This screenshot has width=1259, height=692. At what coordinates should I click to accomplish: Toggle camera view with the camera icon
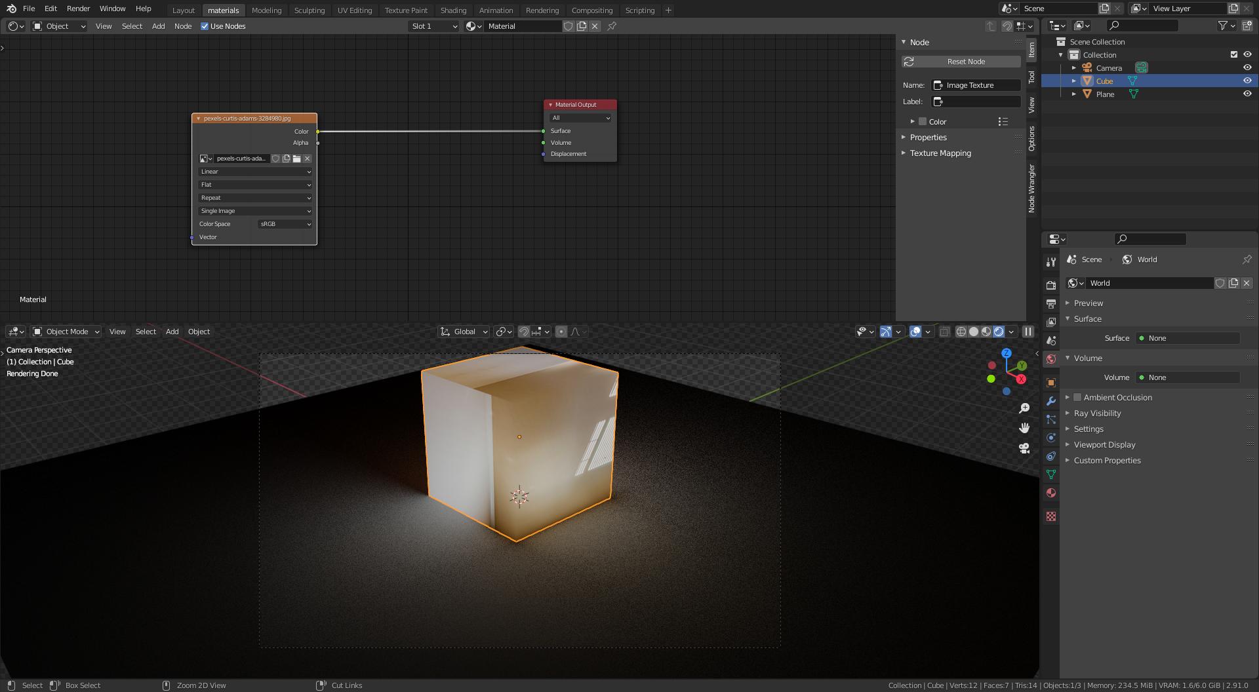tap(1024, 448)
